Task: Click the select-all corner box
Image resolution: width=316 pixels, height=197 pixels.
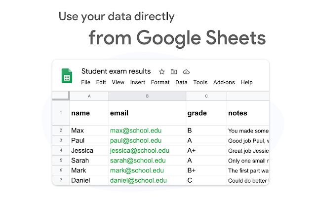Action: point(61,96)
